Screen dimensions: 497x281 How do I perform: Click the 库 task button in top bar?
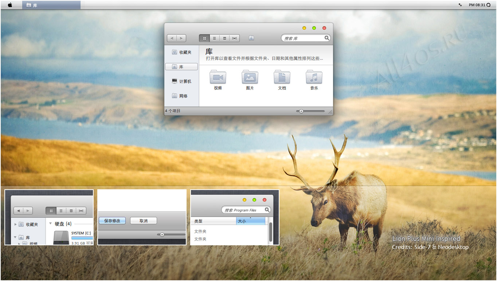click(51, 5)
